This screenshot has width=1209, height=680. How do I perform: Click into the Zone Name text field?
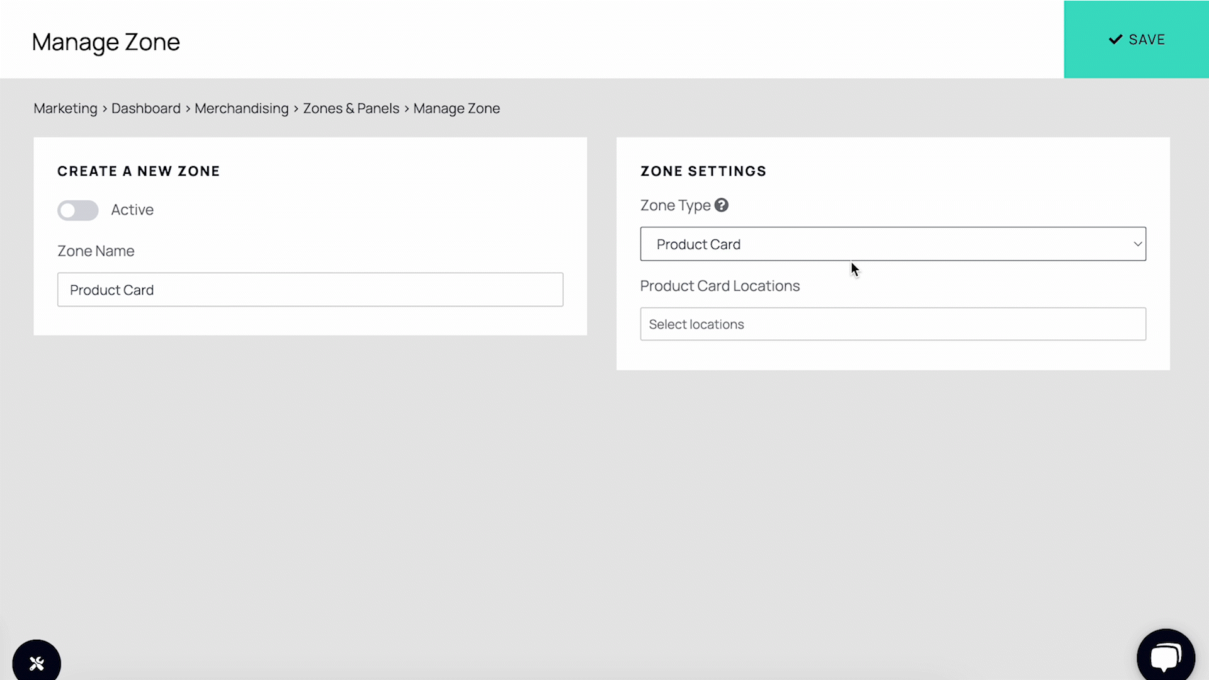310,290
